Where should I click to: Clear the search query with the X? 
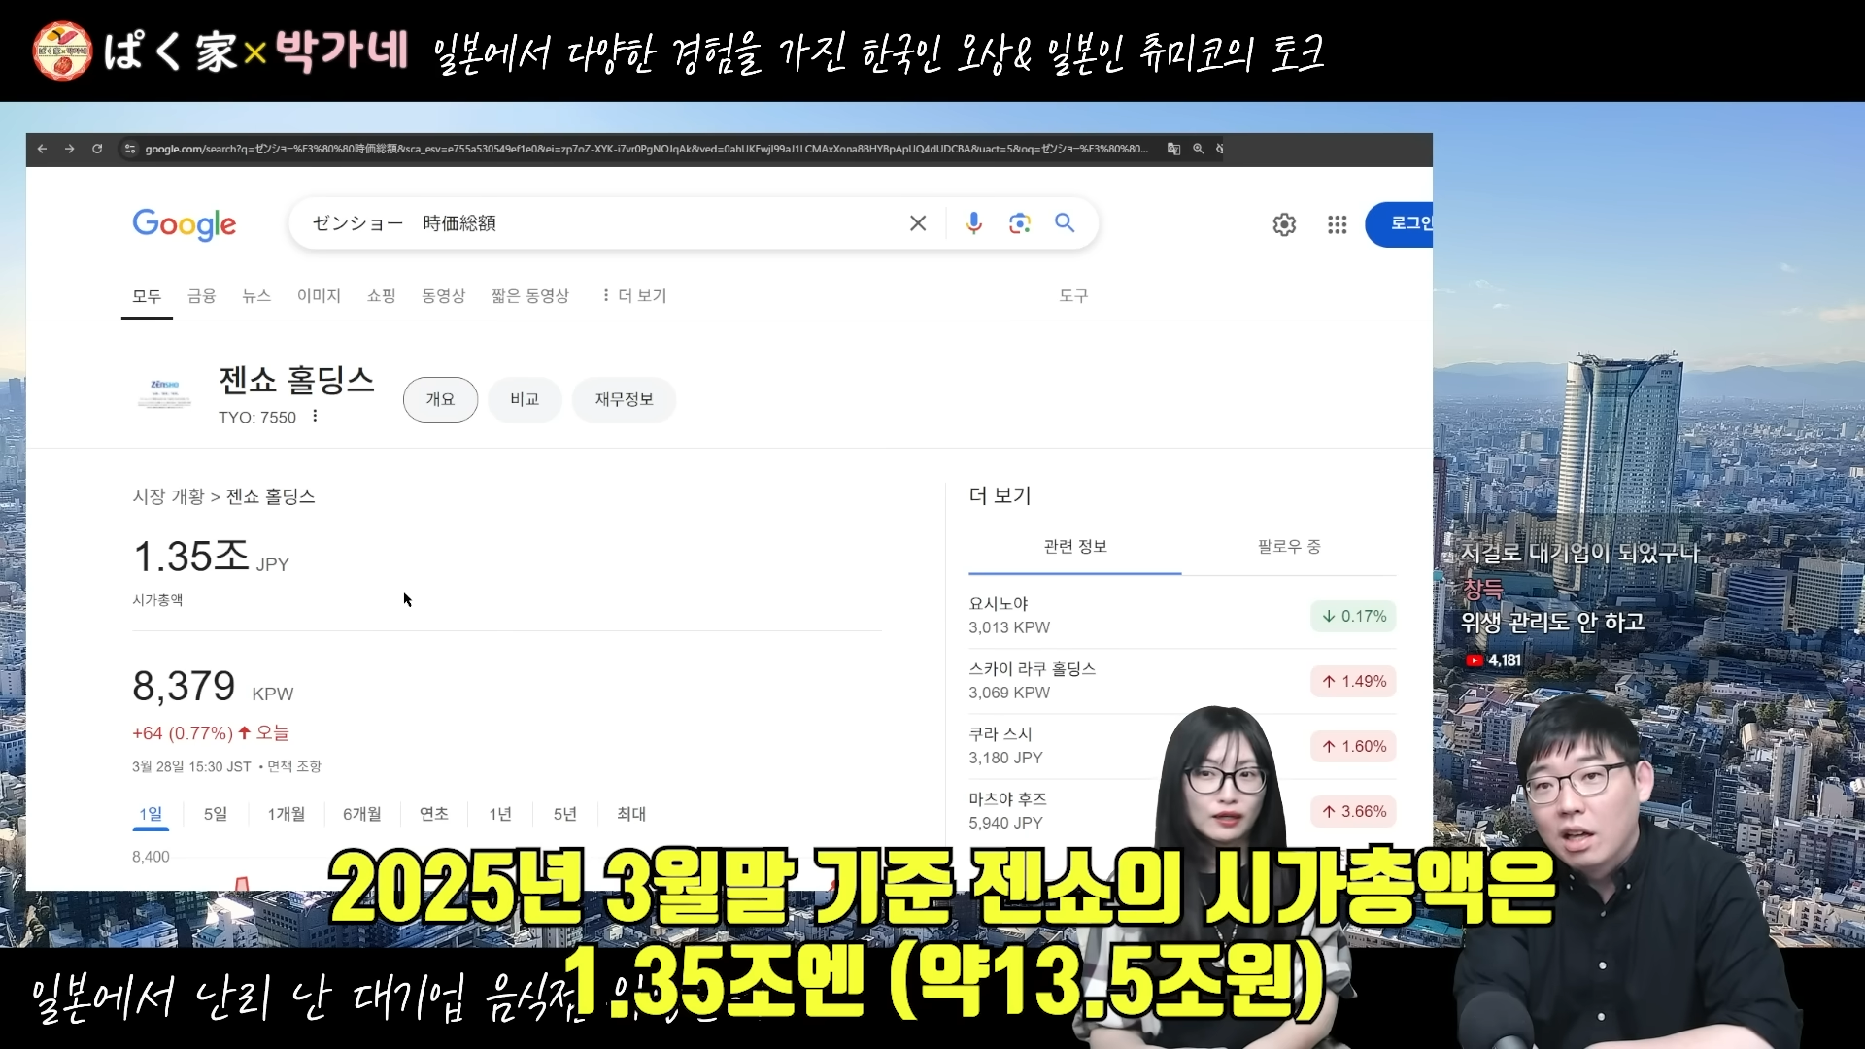918,223
